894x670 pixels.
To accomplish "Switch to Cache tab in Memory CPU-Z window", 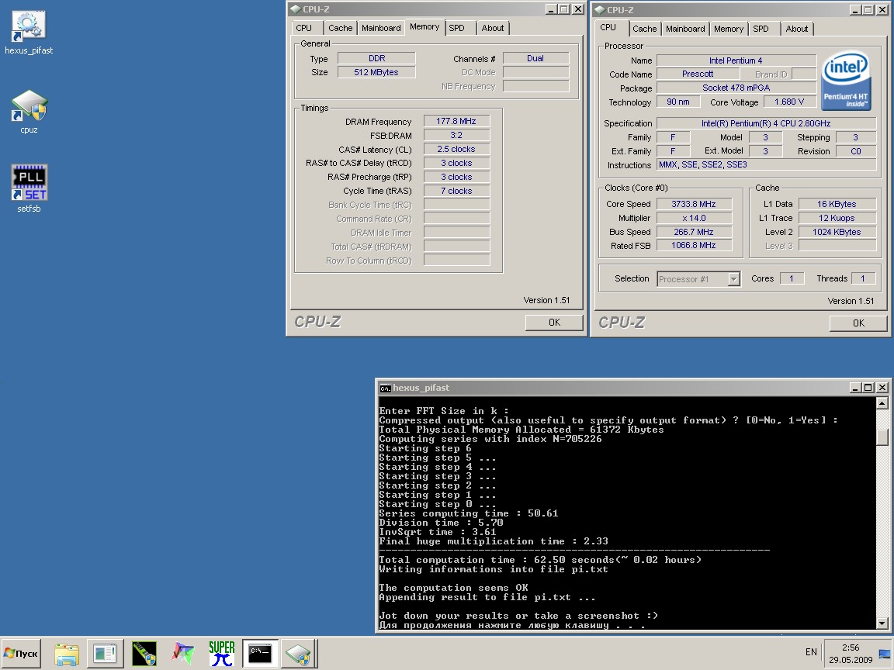I will (x=341, y=28).
